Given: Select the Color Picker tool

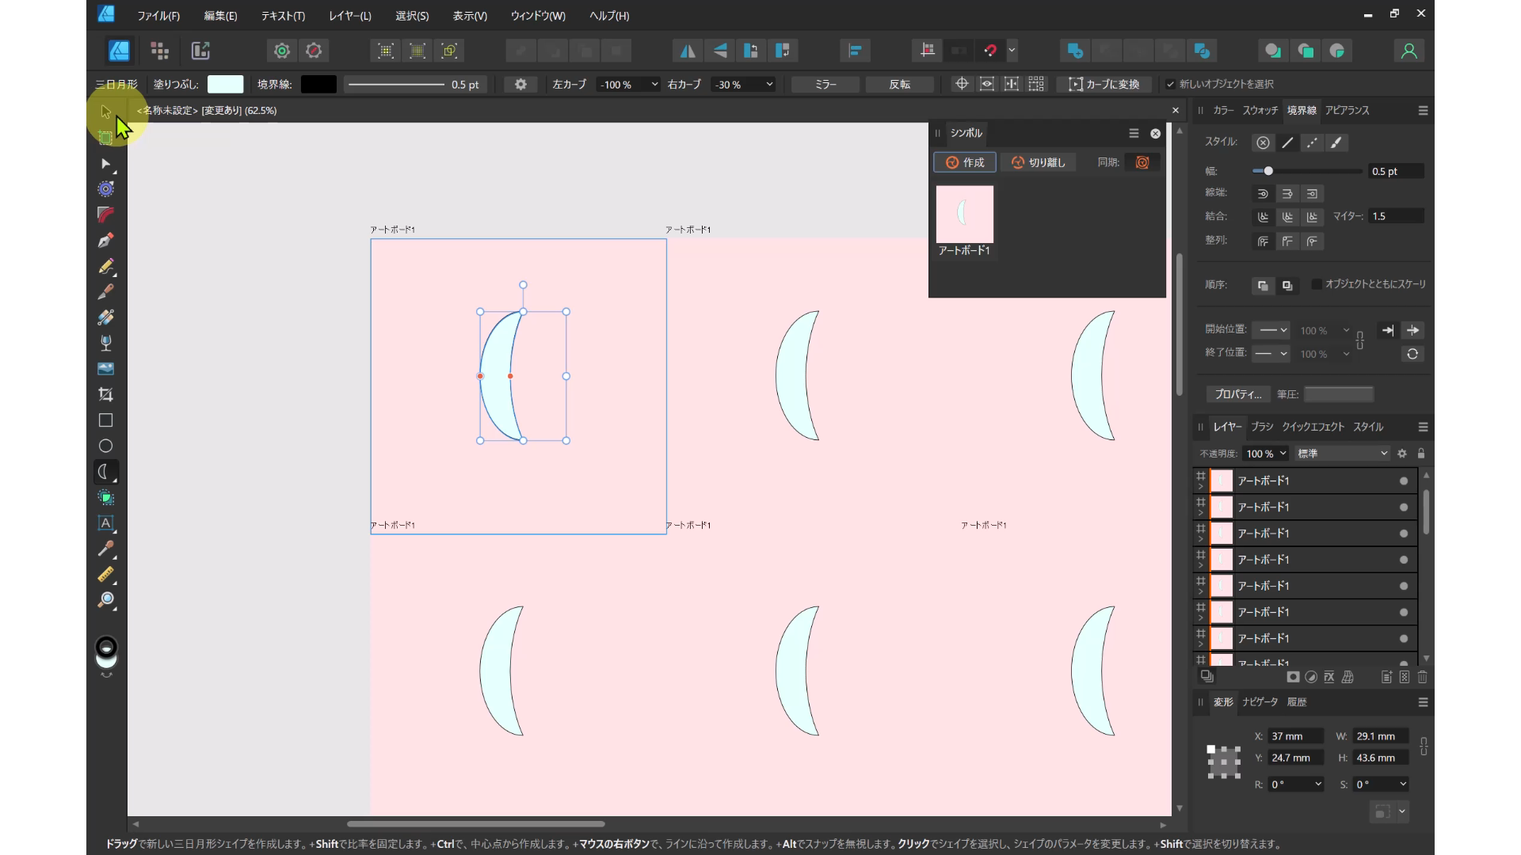Looking at the screenshot, I should tap(105, 549).
